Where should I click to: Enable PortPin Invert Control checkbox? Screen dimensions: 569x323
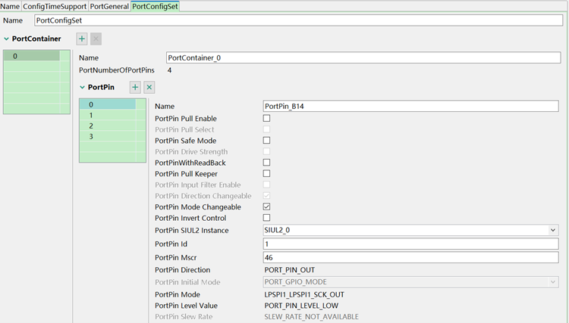pyautogui.click(x=266, y=218)
